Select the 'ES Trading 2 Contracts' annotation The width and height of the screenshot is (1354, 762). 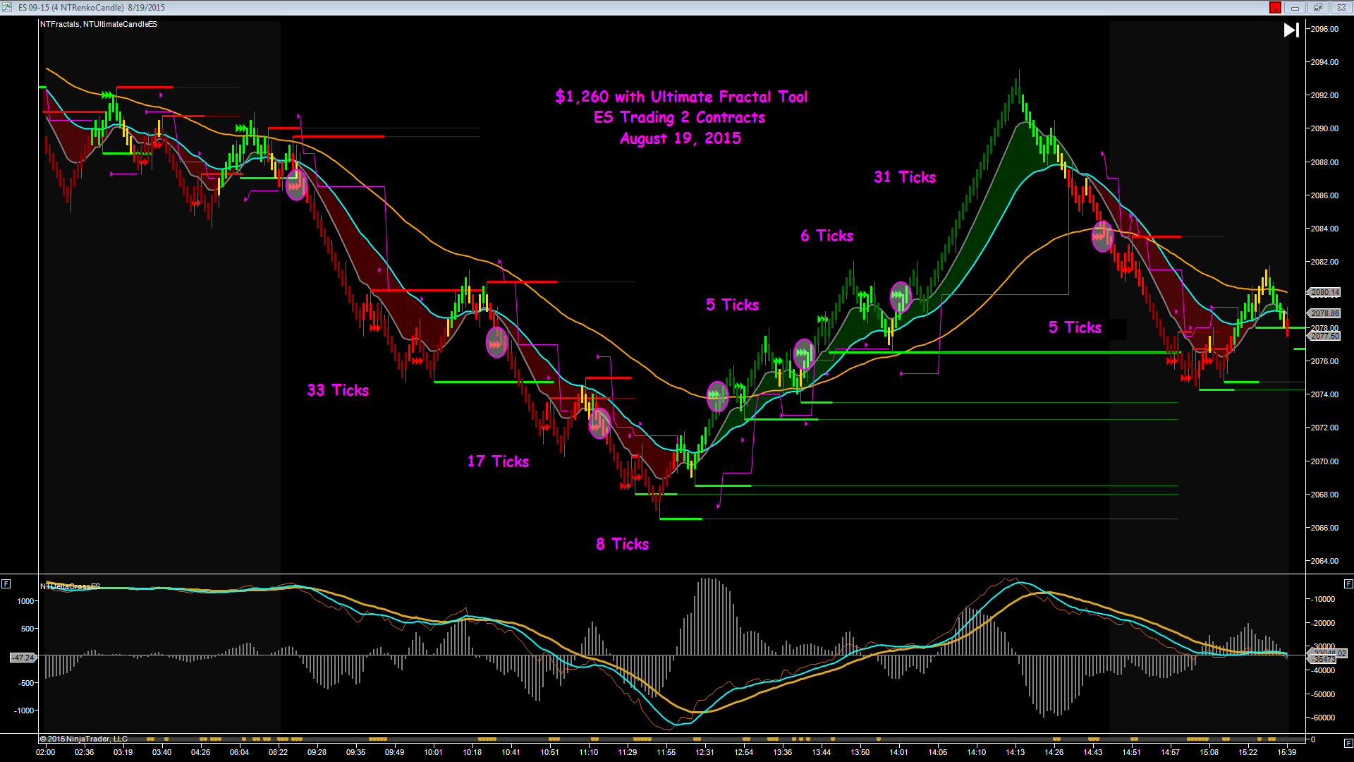(679, 117)
